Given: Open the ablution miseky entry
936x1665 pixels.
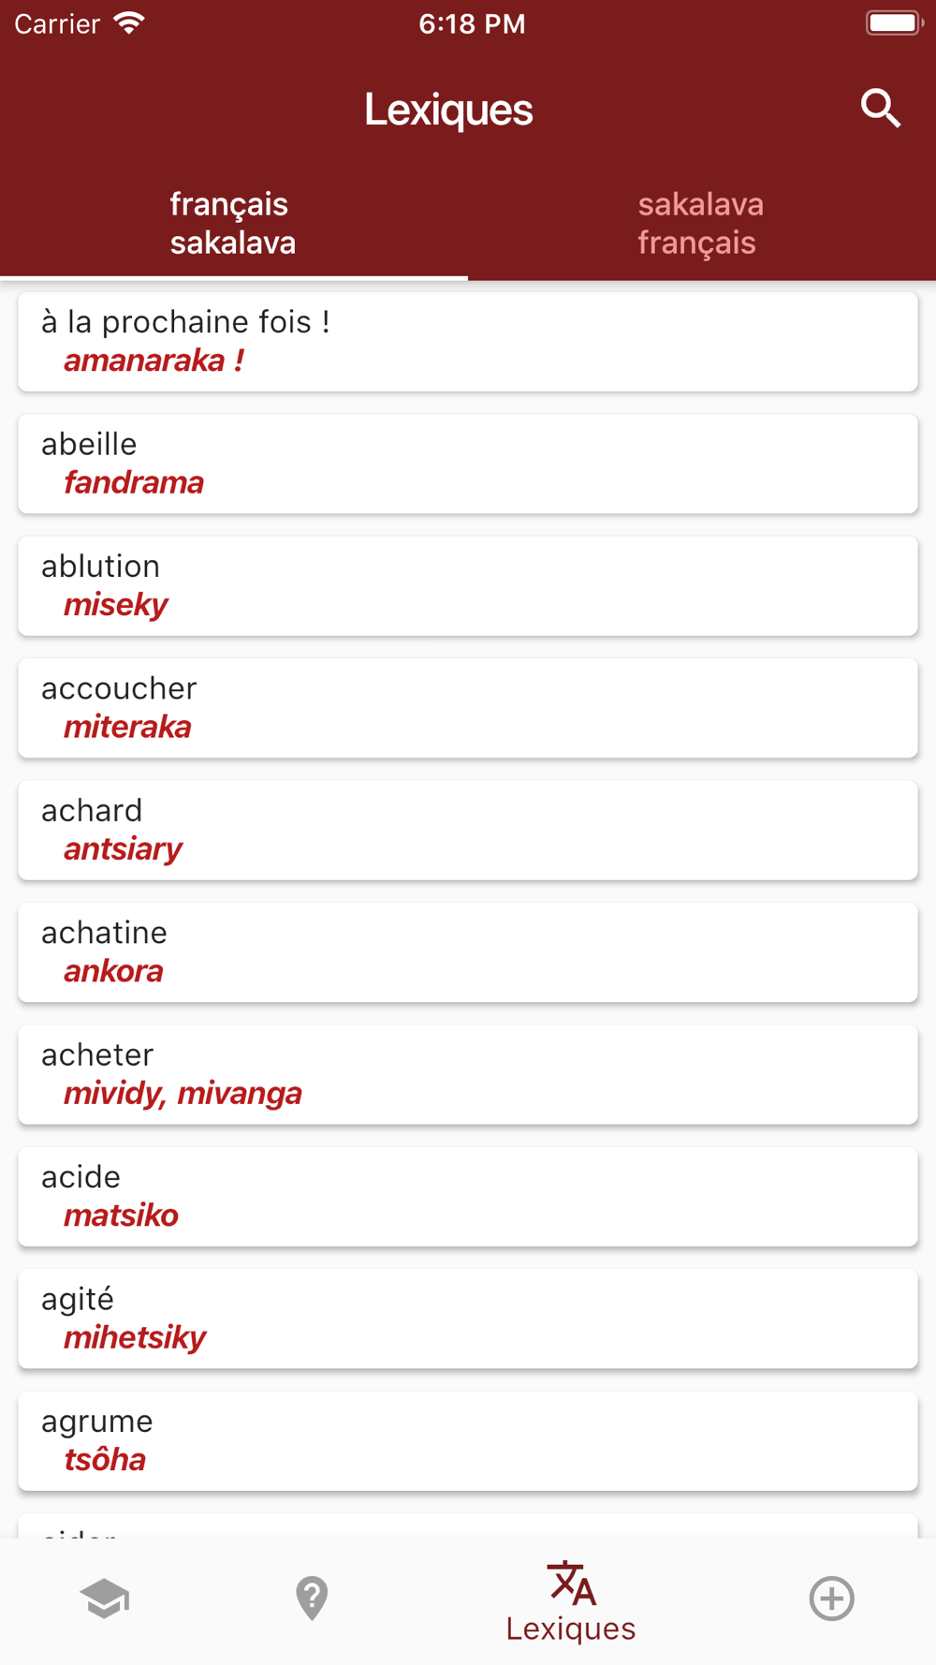Looking at the screenshot, I should [x=468, y=586].
